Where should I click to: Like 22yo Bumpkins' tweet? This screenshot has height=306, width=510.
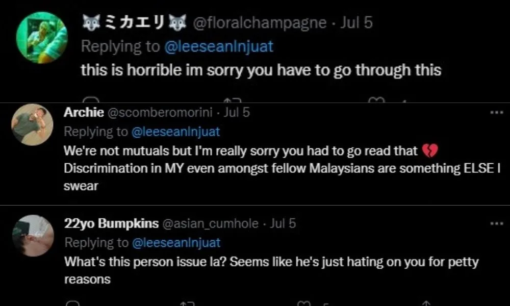304,303
